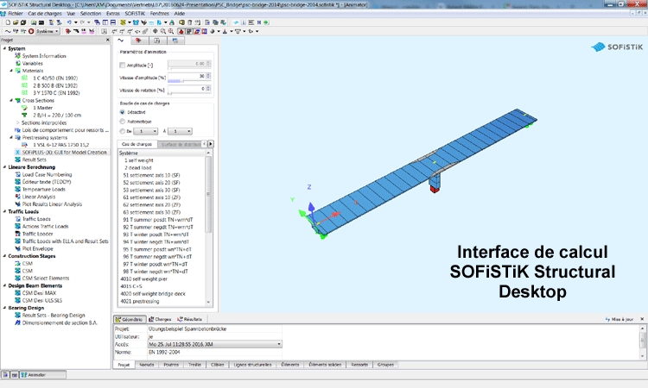Click the Undo arrow icon
Screen dimensions: 648x388
tap(69, 22)
